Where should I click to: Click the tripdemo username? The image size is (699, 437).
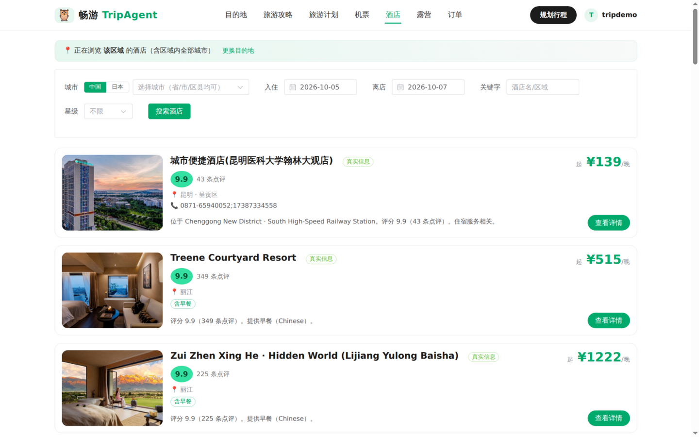619,15
